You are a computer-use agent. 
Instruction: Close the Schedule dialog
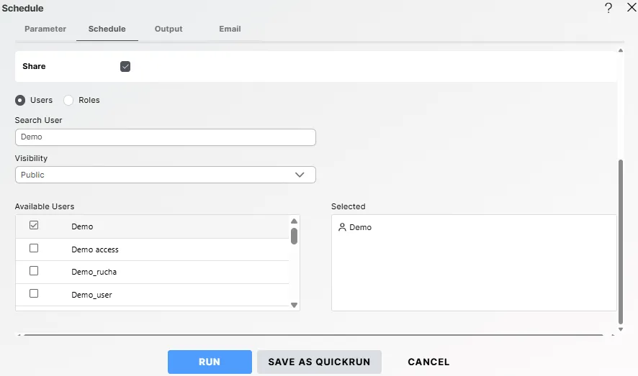(632, 8)
